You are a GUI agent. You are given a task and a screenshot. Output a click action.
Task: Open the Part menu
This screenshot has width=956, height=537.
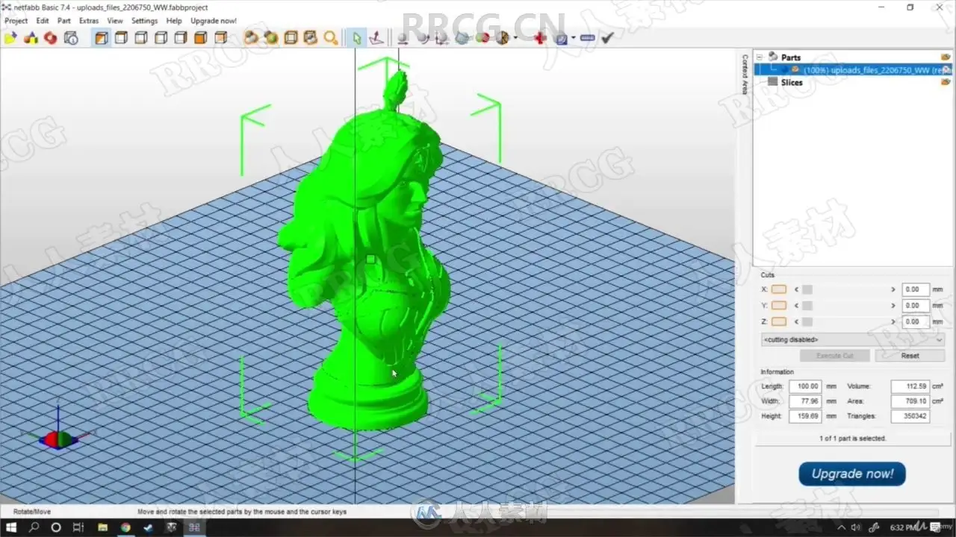[64, 21]
